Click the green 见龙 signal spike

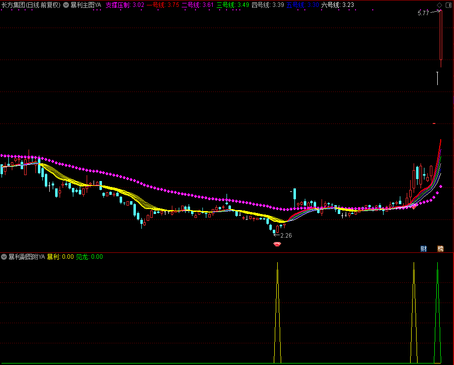437,312
